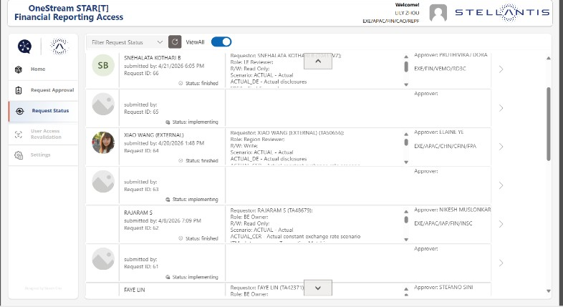Click the SB avatar of Snehalata Kothari

[x=103, y=65]
